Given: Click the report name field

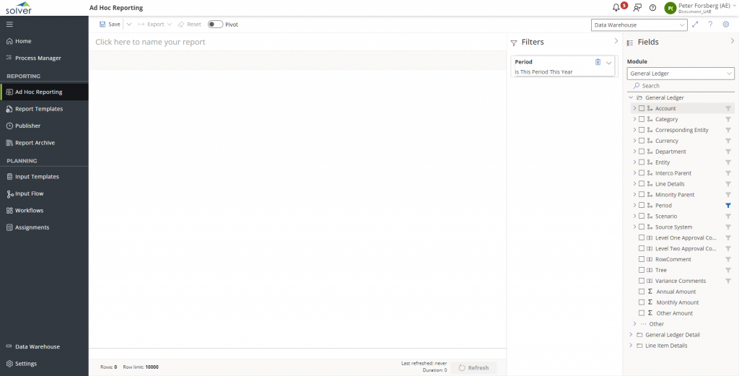Looking at the screenshot, I should click(x=298, y=42).
